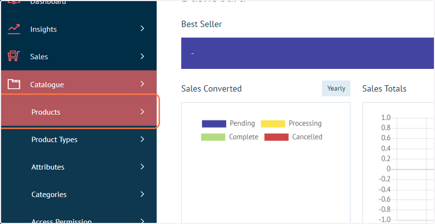Click the 1.0 axis label on chart
This screenshot has height=224, width=435.
coord(386,117)
